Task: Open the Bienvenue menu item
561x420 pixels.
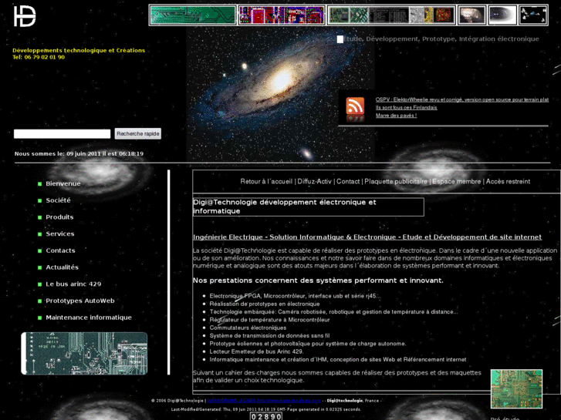Action: tap(63, 183)
